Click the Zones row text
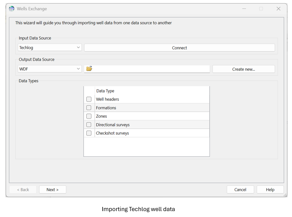The width and height of the screenshot is (292, 217). (x=101, y=116)
